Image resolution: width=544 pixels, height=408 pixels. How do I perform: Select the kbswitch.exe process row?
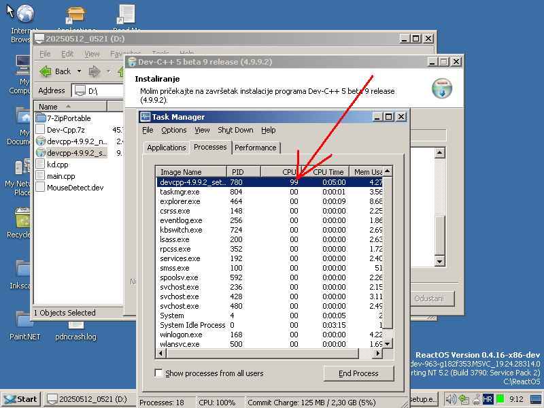coord(269,230)
